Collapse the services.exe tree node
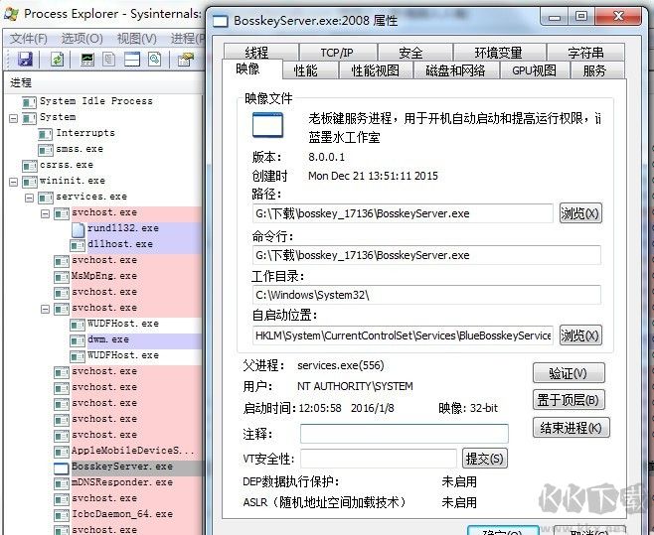The image size is (654, 535). click(29, 198)
